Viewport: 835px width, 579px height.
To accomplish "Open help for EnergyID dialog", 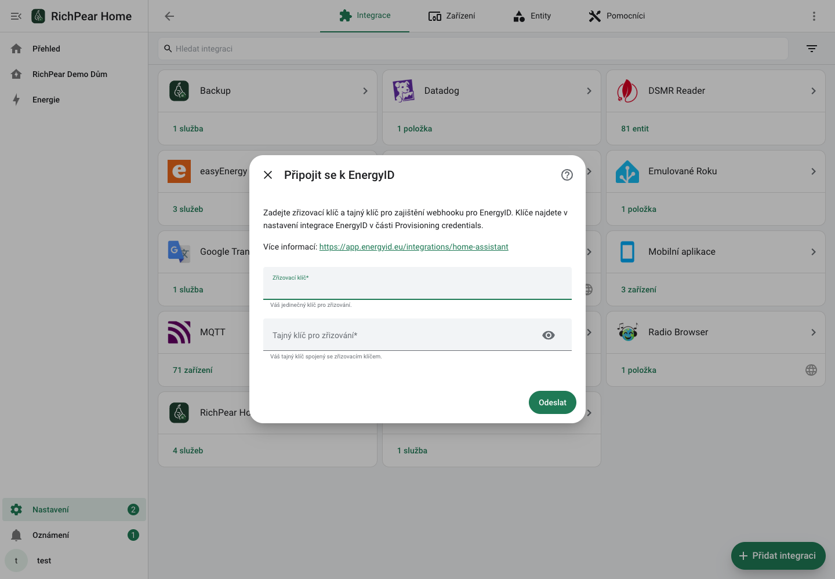I will coord(567,175).
